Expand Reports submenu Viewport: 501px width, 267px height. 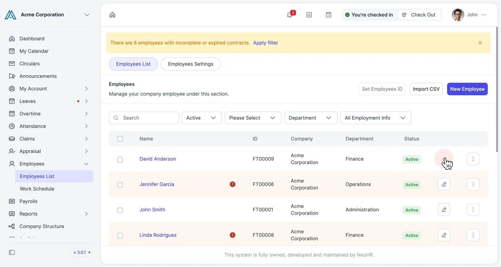pyautogui.click(x=86, y=214)
